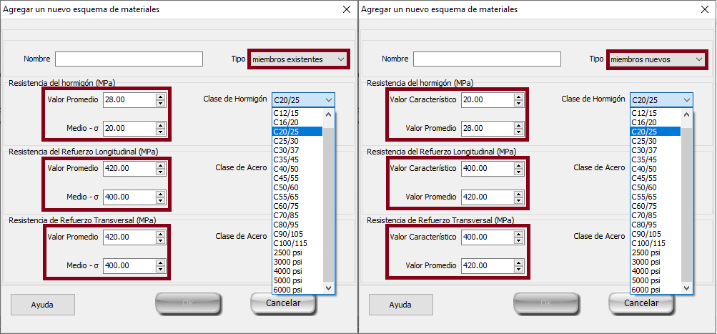This screenshot has width=717, height=334.
Task: Choose C25/30 in the miembros existentes dialog list
Action: [286, 141]
